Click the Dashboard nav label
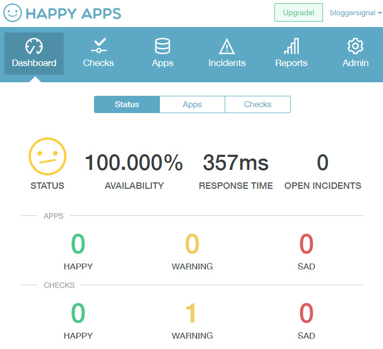Image resolution: width=383 pixels, height=349 pixels. (x=34, y=63)
